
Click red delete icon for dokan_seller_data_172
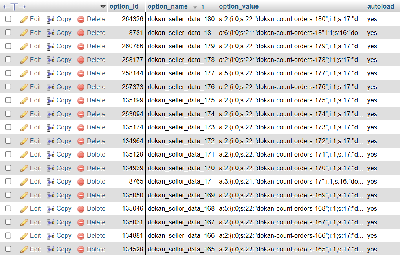point(81,141)
